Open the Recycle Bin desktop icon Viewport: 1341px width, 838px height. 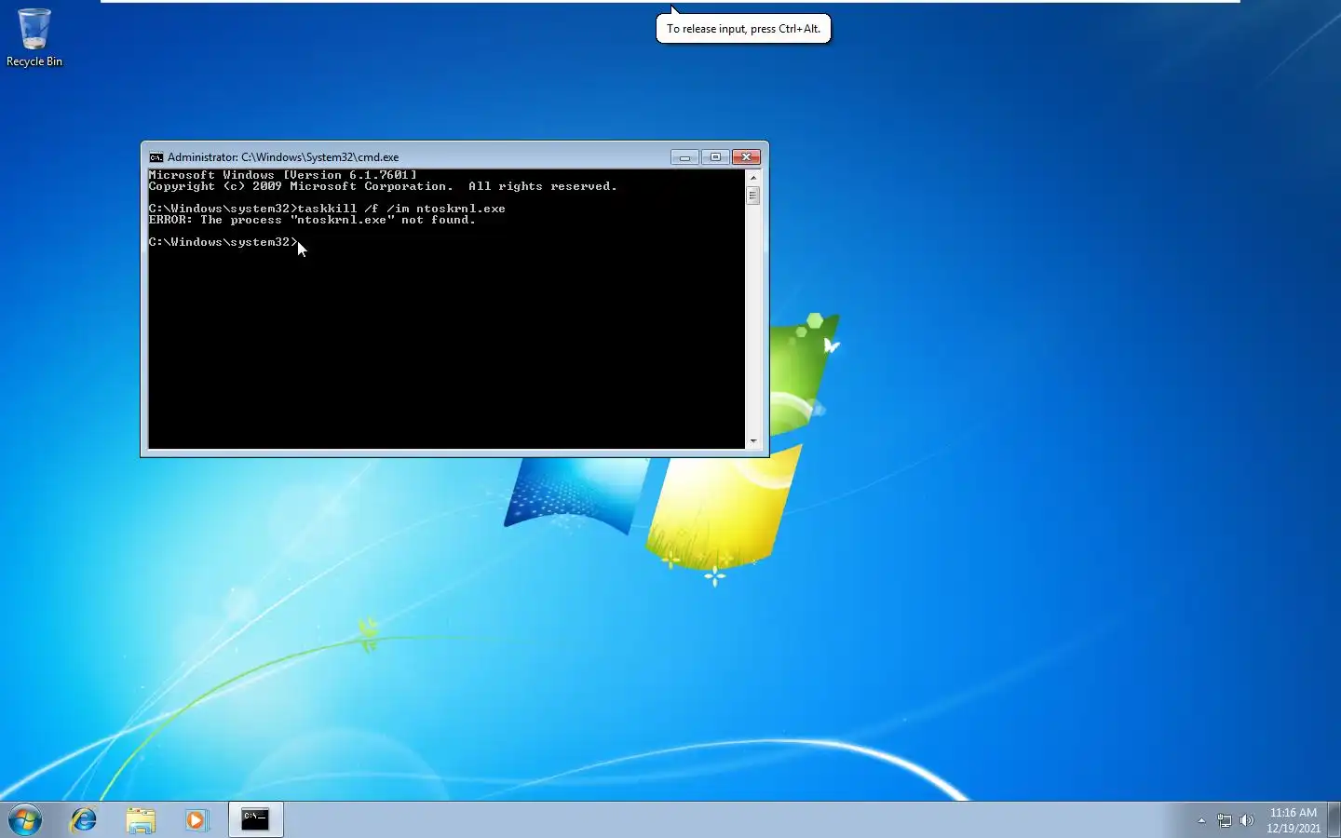tap(34, 38)
